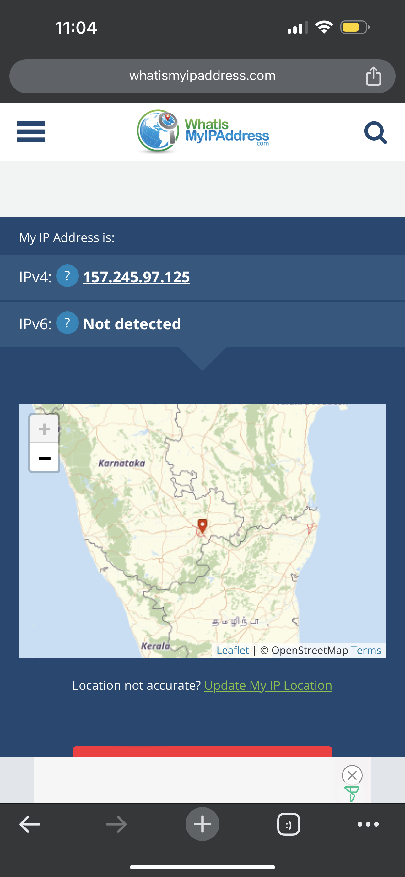
Task: Click the WhatIsMyIPAddress logo
Action: (x=202, y=132)
